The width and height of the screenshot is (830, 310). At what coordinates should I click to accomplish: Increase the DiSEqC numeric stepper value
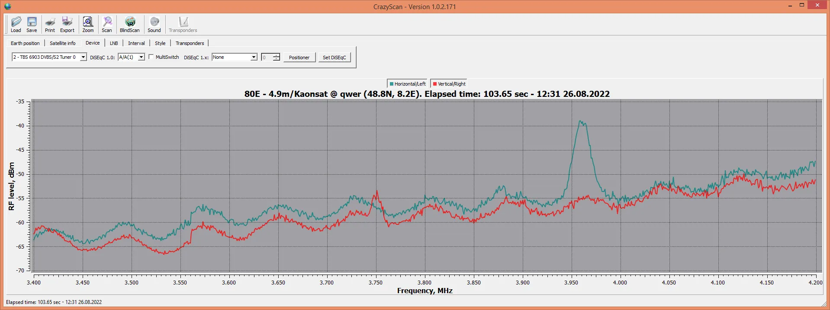pyautogui.click(x=277, y=55)
